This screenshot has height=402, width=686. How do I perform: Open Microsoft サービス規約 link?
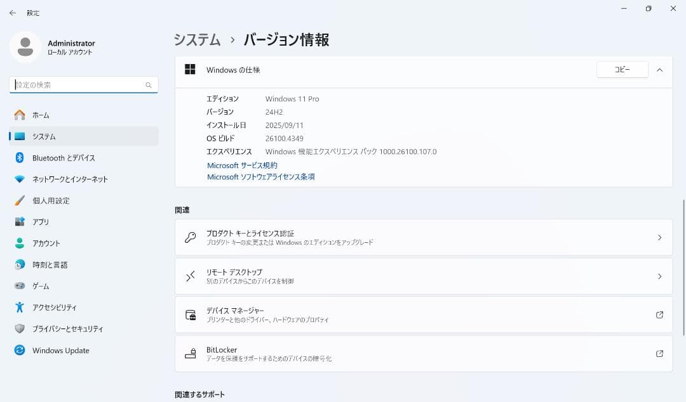tap(242, 165)
